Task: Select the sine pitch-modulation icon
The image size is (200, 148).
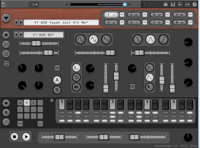Action: point(76,77)
